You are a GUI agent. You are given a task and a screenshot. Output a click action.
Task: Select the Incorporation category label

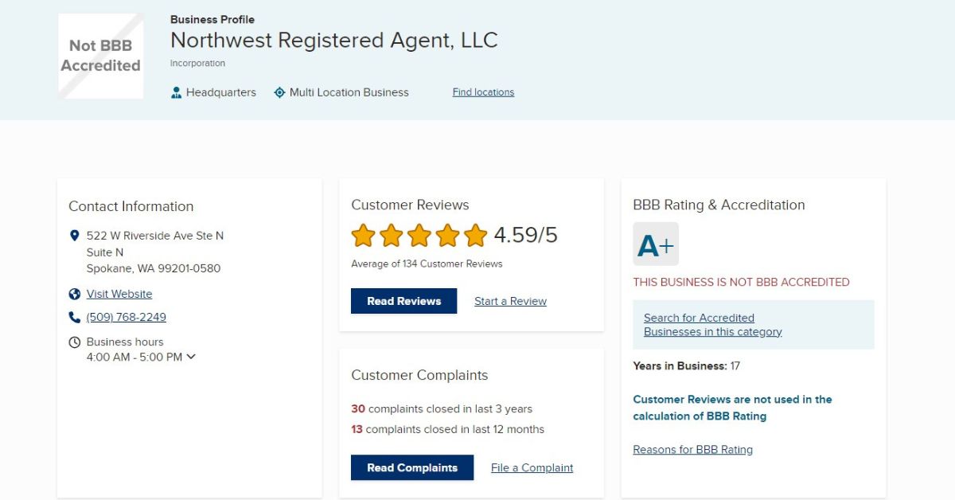tap(197, 63)
